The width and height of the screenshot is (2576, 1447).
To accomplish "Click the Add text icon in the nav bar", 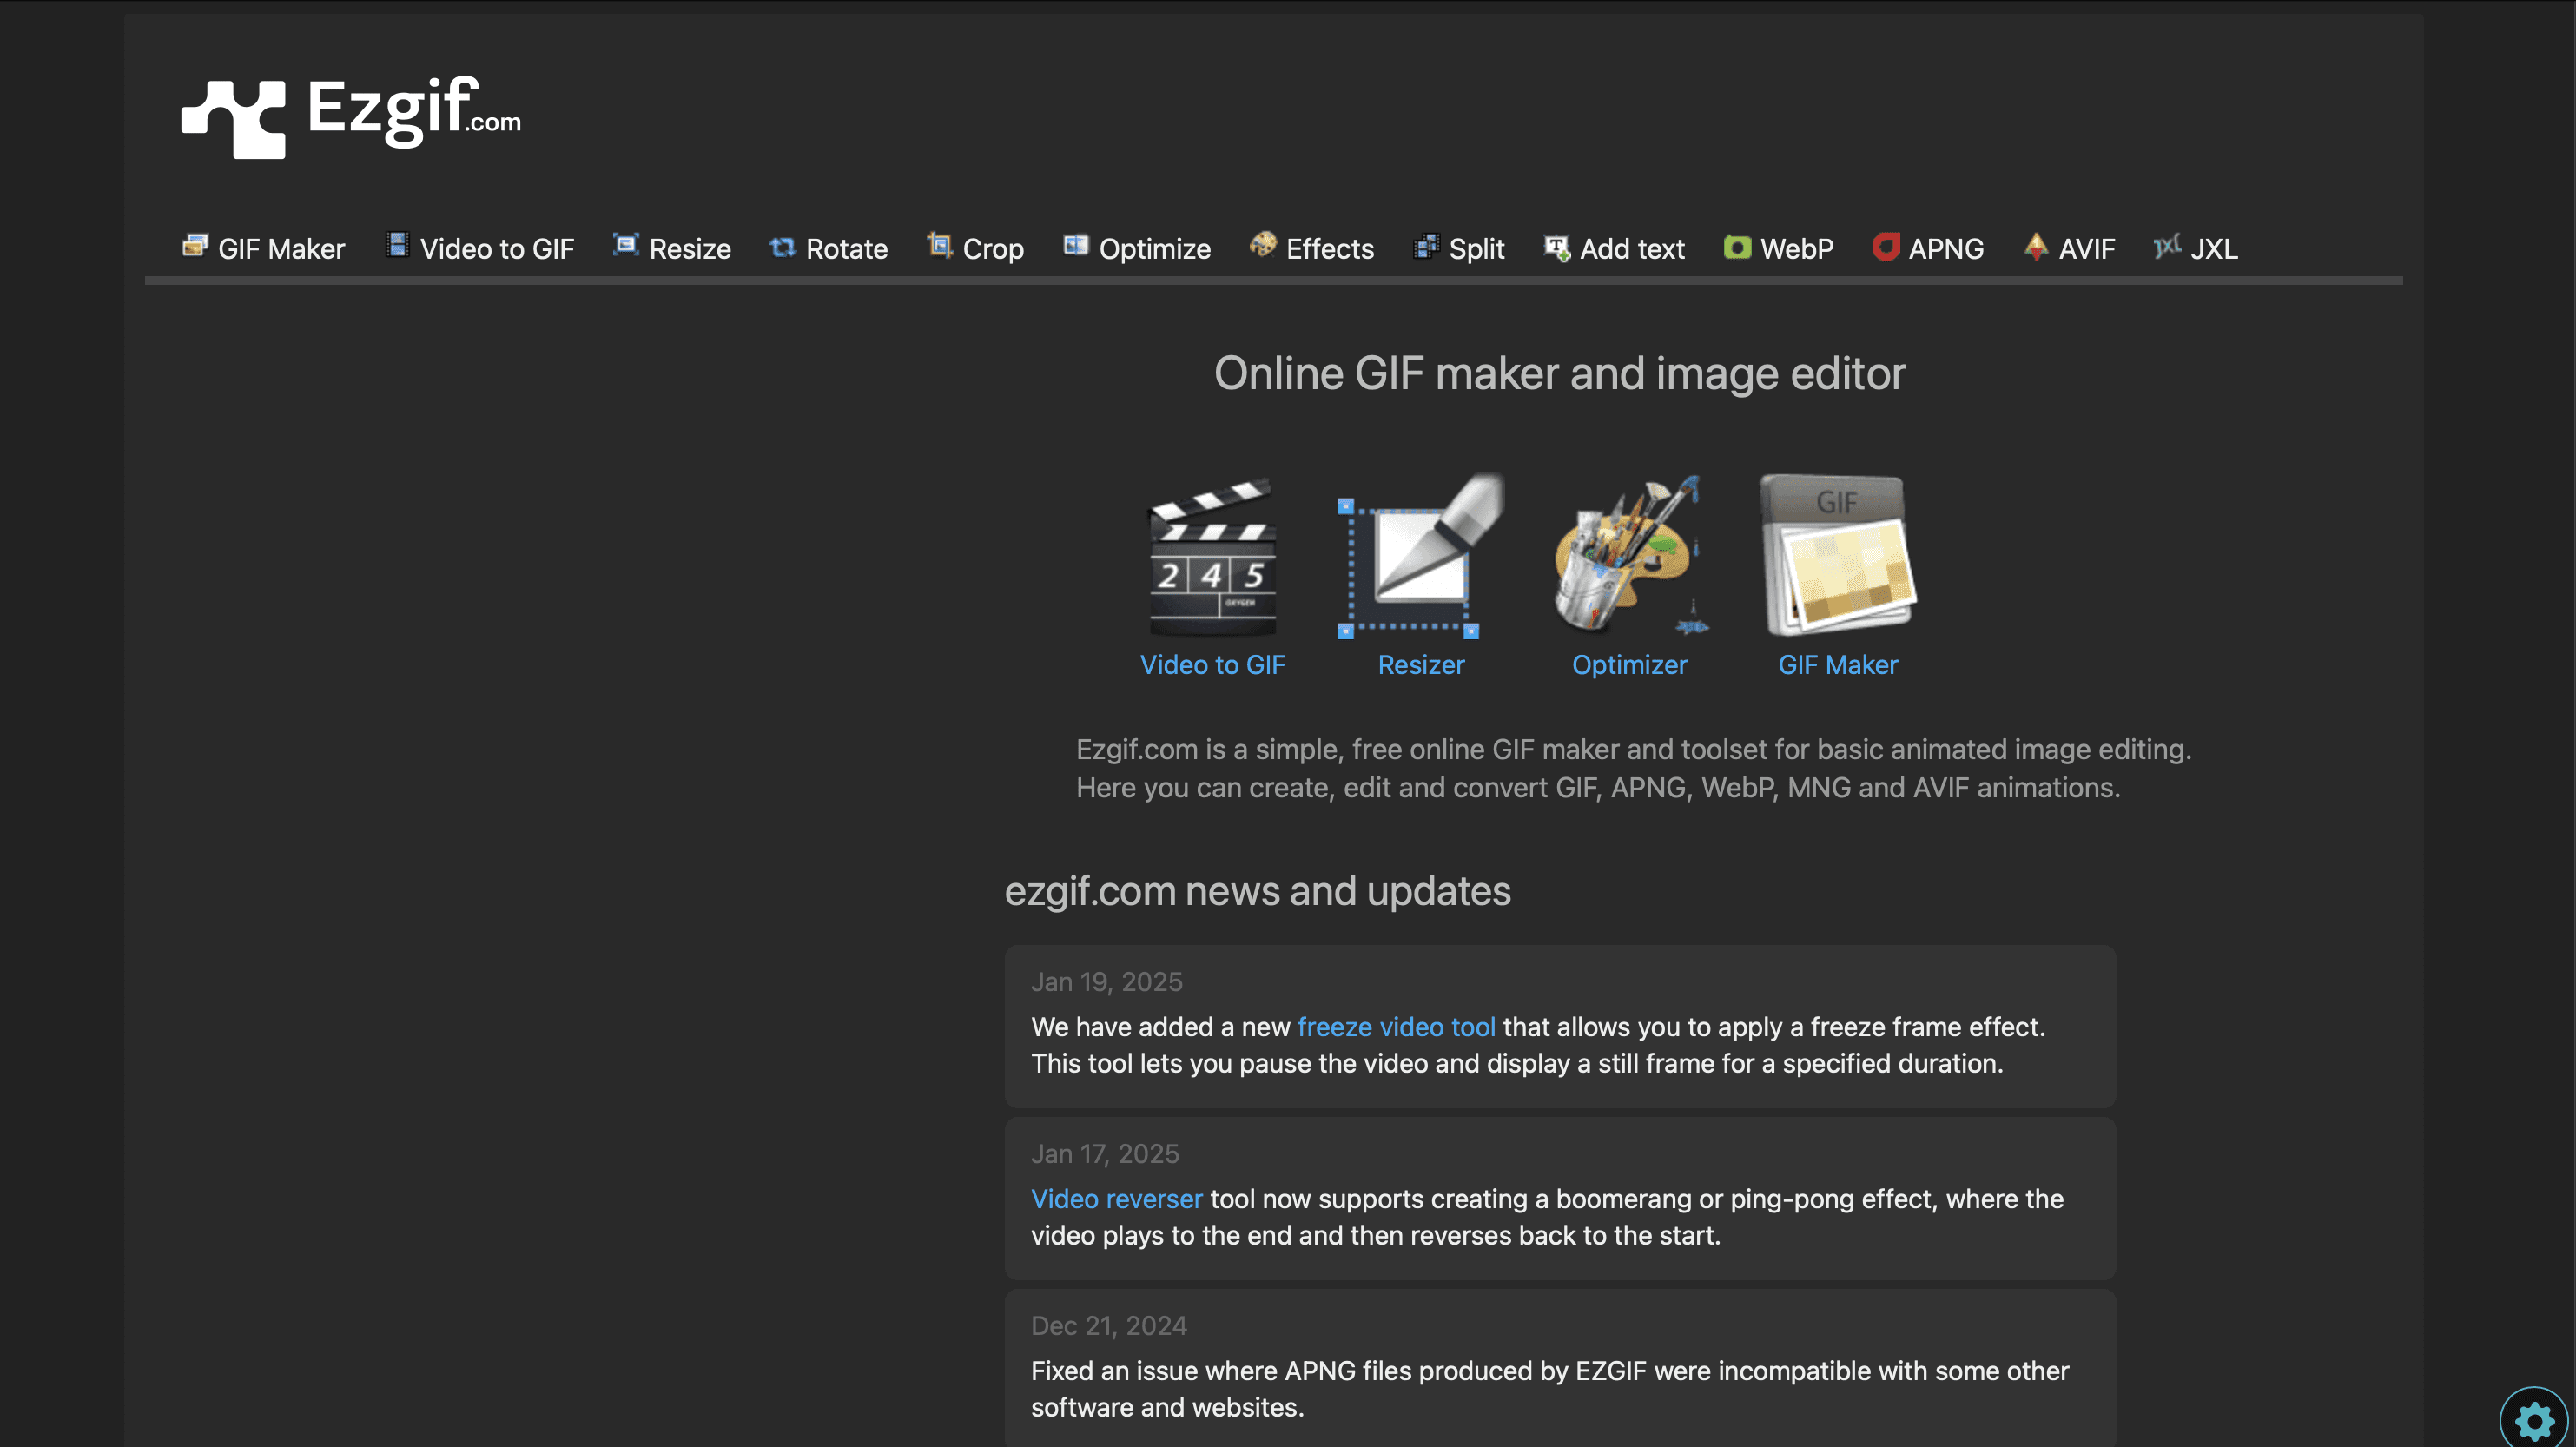I will click(1557, 247).
